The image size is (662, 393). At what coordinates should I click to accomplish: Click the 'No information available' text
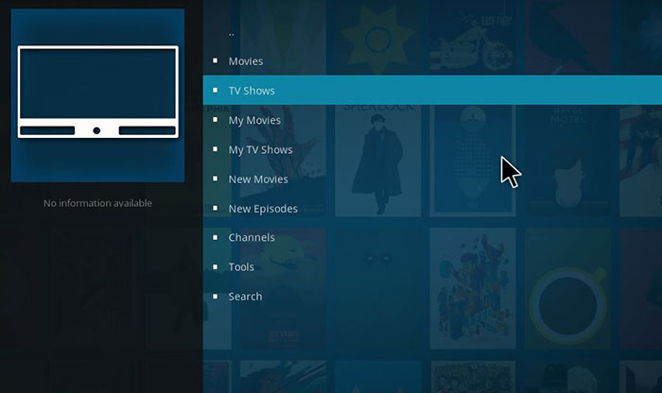[97, 203]
